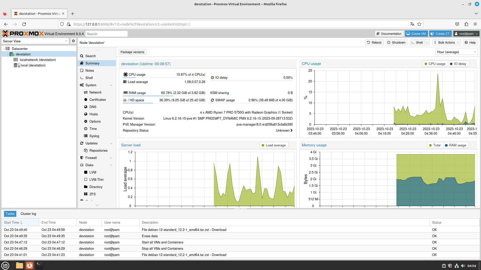Click the devstation node icon in tree
Viewport: 481px width, 270px height.
[12, 54]
